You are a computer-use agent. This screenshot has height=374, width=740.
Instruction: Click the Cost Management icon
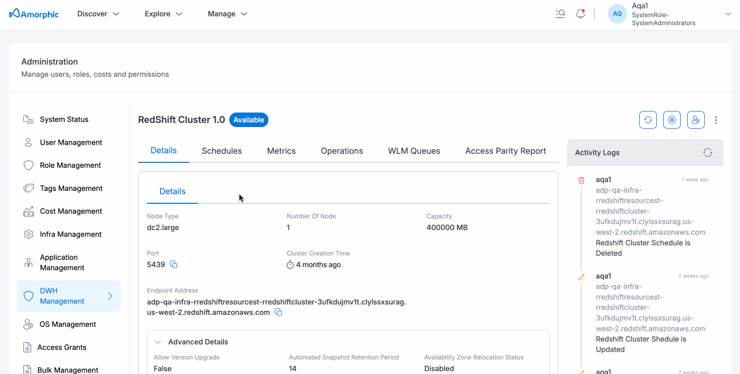[29, 211]
